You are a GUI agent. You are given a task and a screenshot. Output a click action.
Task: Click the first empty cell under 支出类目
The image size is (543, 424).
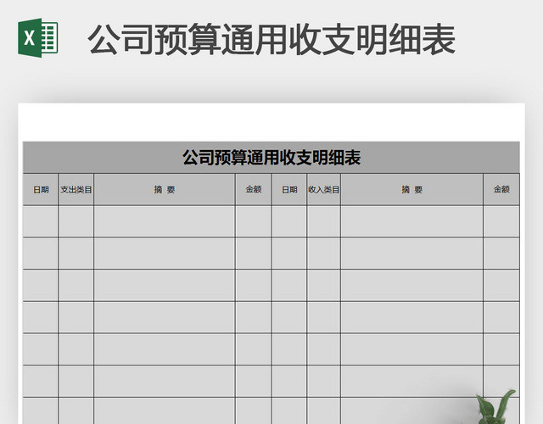point(76,221)
